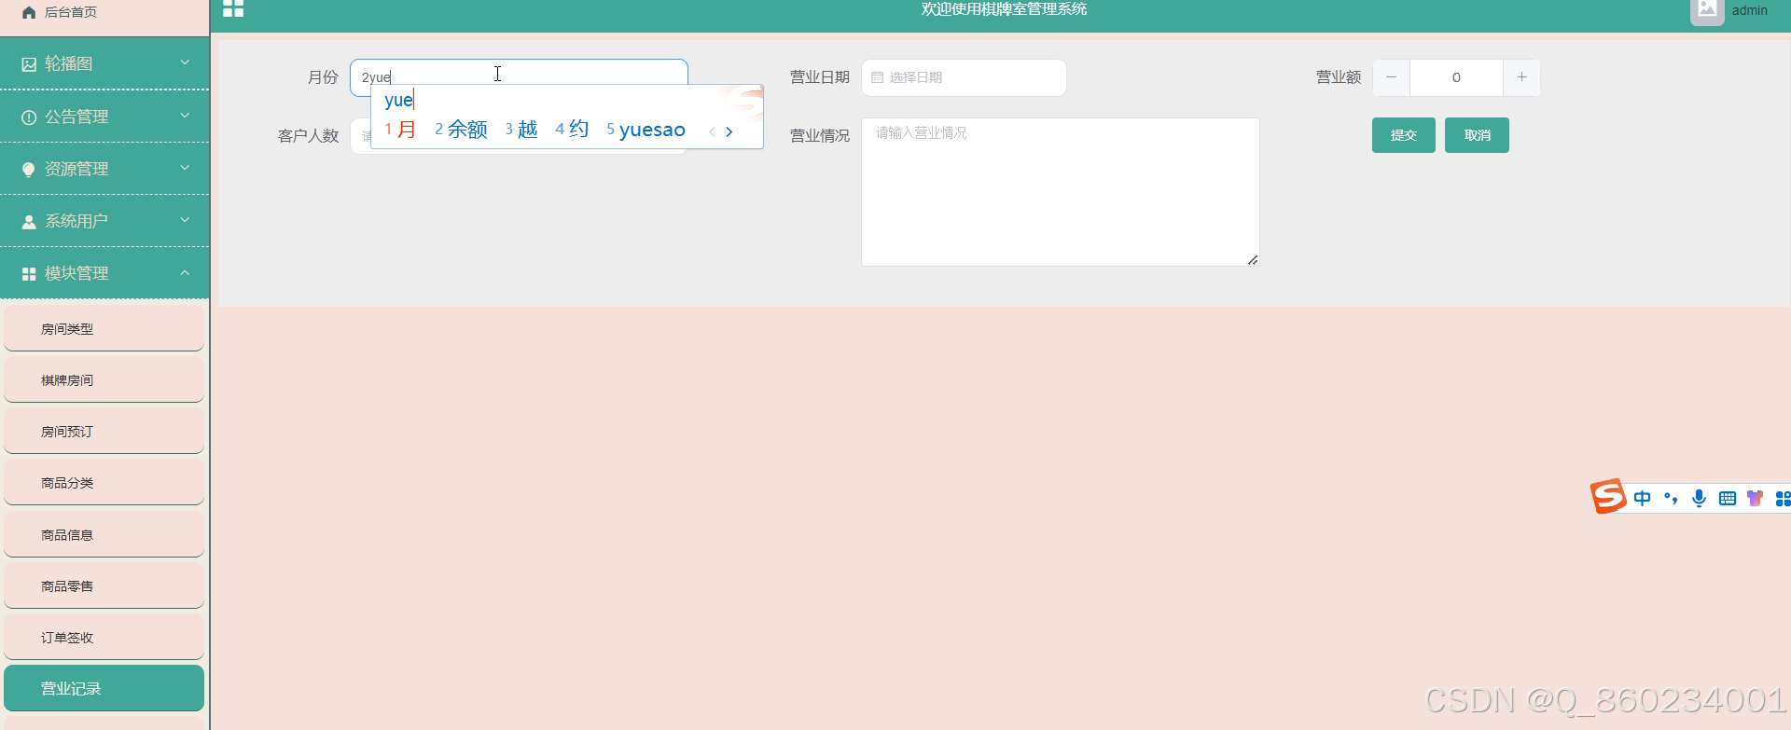Choose IME candidate 越
1791x730 pixels.
521,130
